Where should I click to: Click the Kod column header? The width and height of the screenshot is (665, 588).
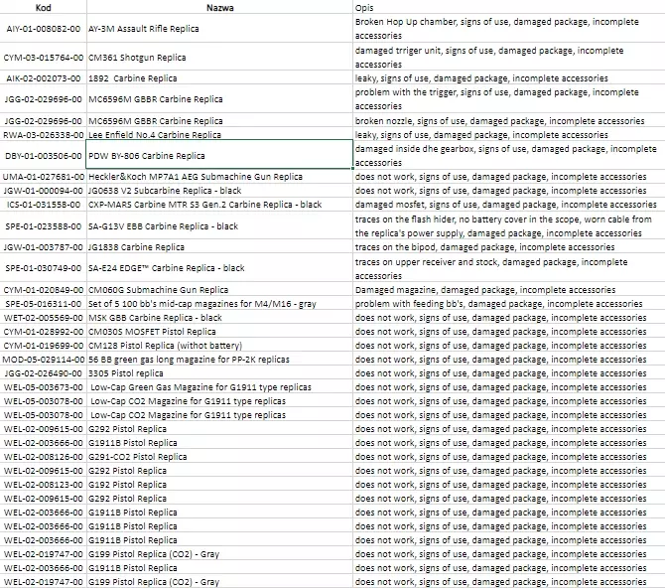click(43, 7)
